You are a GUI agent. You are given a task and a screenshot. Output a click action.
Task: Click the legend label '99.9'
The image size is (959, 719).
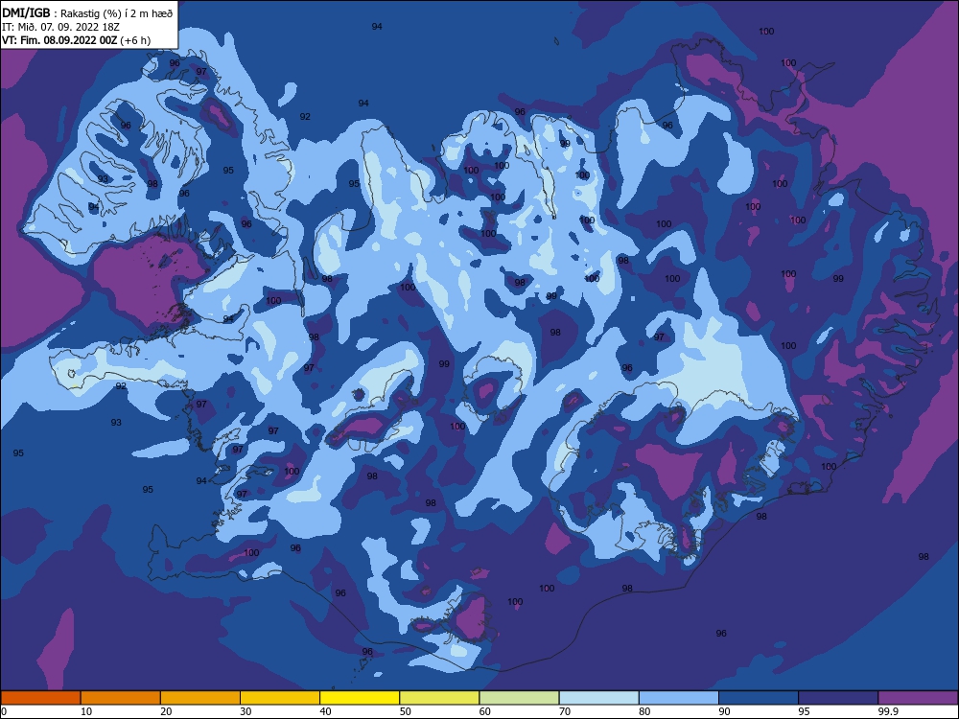click(887, 711)
